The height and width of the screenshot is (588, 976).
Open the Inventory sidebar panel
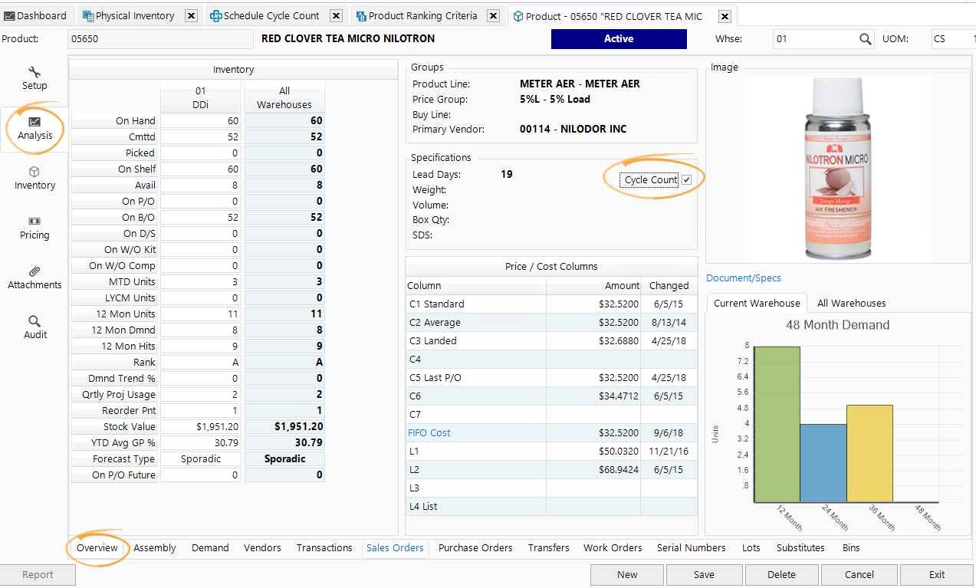tap(34, 178)
